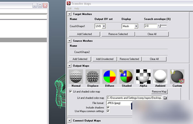Viewport: 193px width, 124px height.
Task: Select the Alpha output map icon
Action: coord(143,76)
